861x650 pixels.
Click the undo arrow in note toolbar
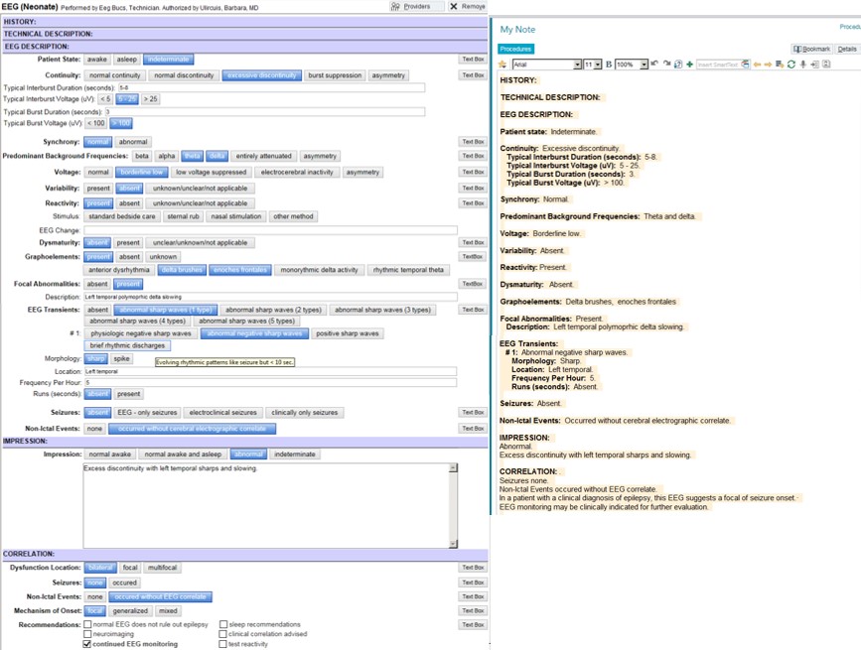pos(655,65)
